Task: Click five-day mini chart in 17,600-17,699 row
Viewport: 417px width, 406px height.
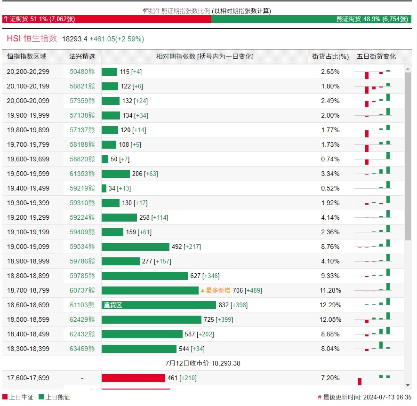Action: coord(378,378)
